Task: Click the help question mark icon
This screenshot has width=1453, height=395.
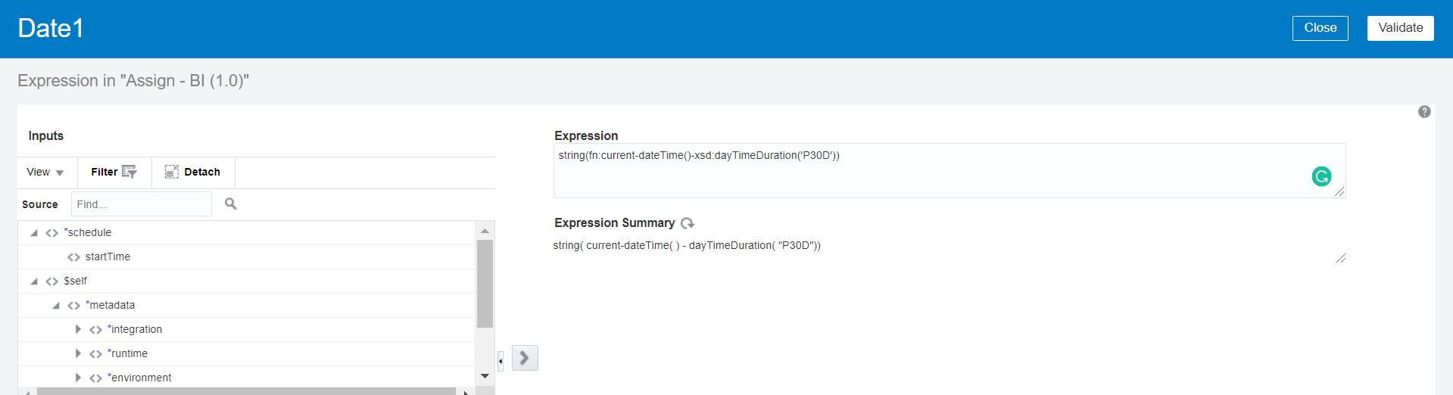Action: tap(1424, 112)
